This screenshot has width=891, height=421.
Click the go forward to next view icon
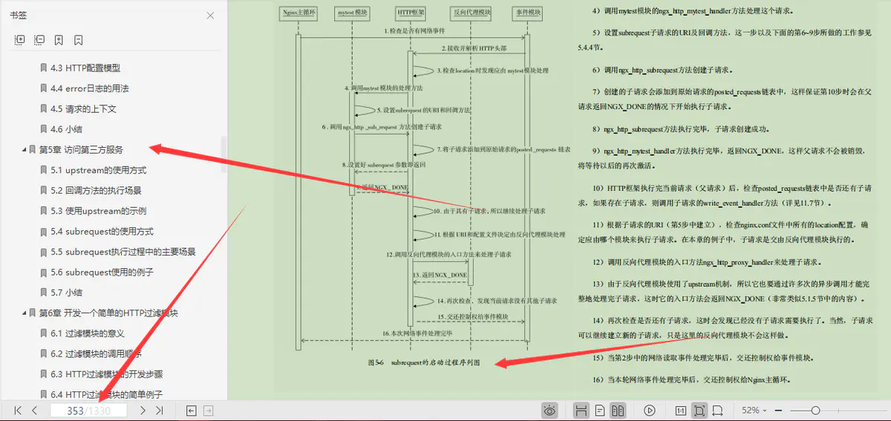209,410
